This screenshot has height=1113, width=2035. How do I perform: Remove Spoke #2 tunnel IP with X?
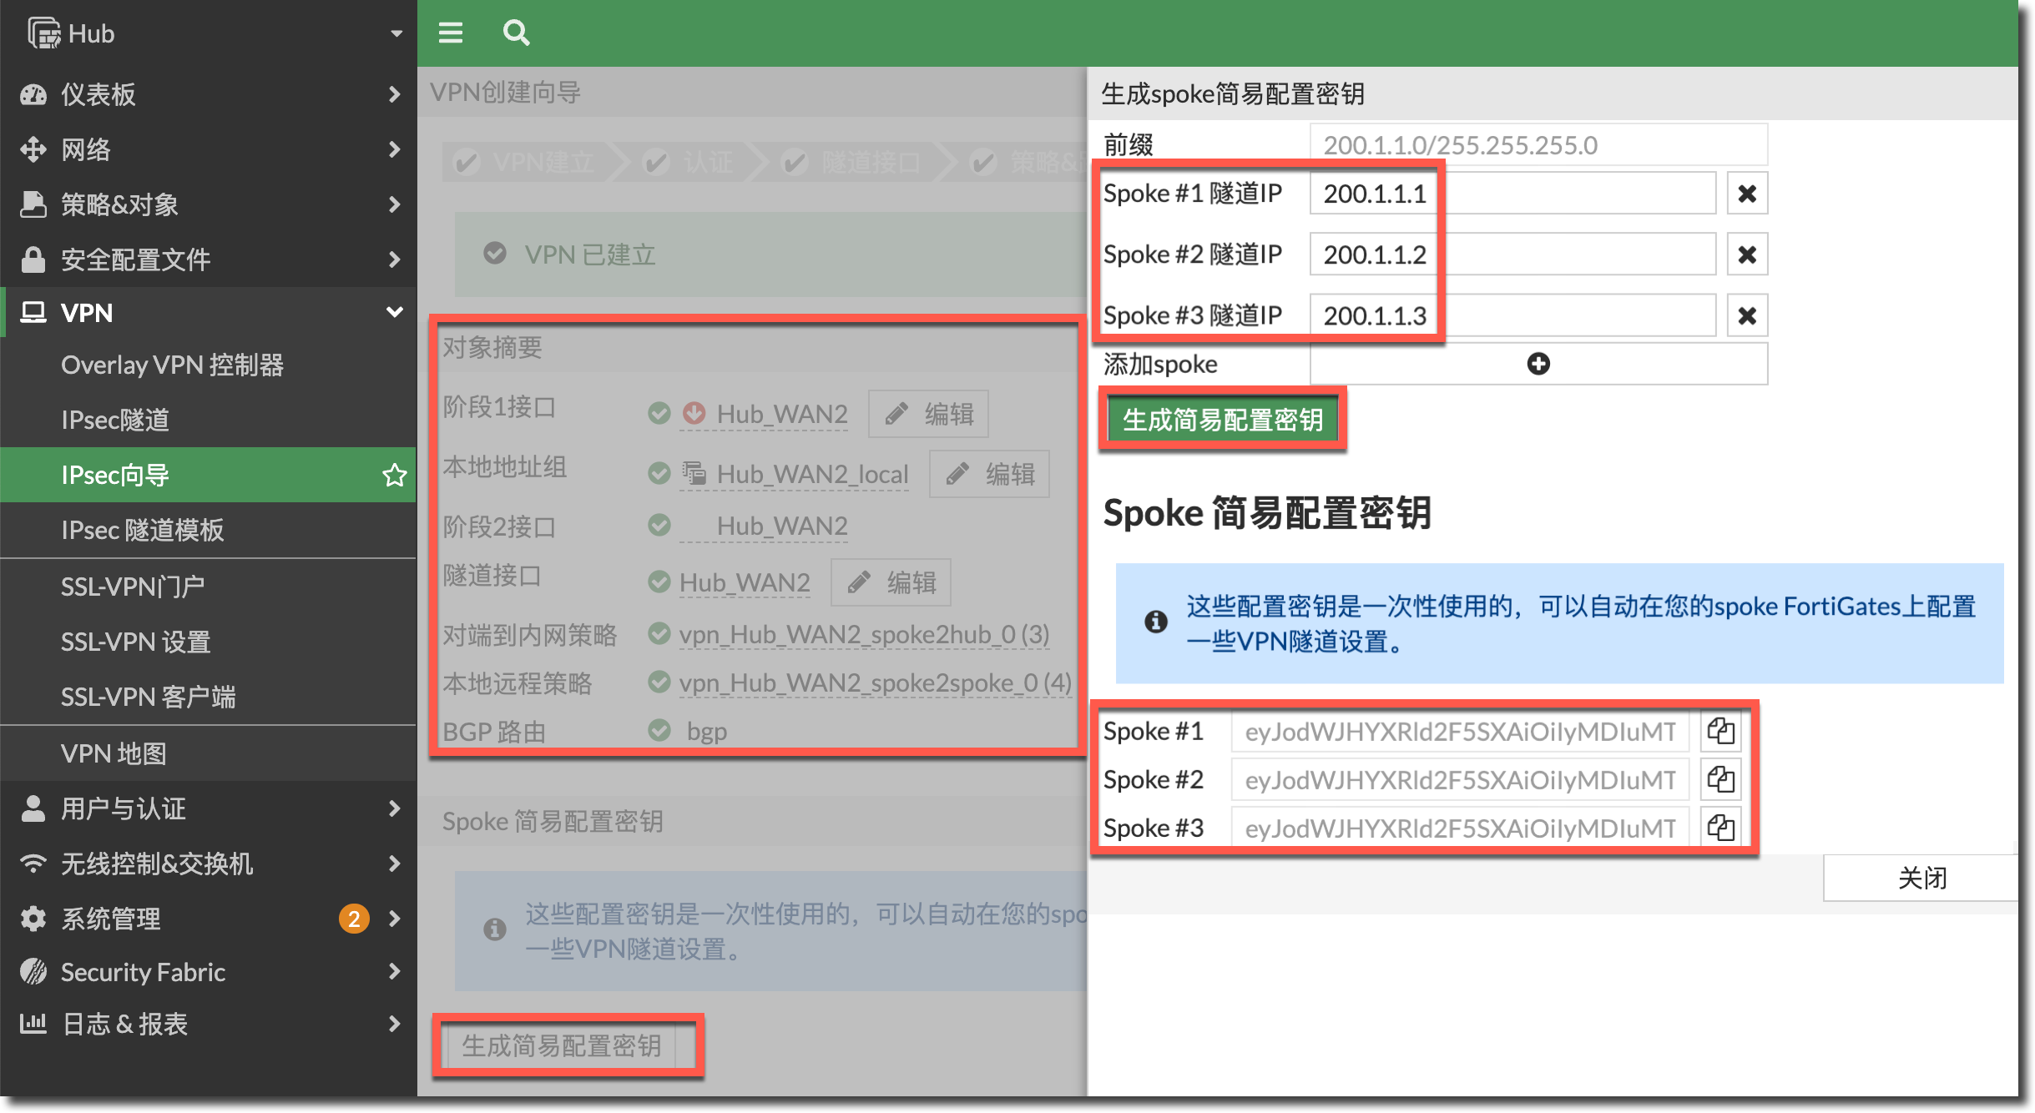pyautogui.click(x=1747, y=254)
